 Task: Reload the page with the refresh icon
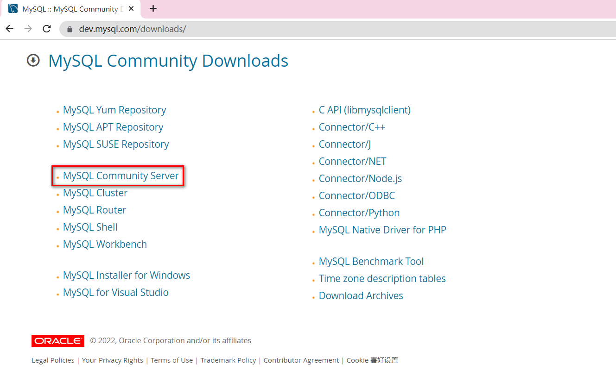(x=47, y=29)
